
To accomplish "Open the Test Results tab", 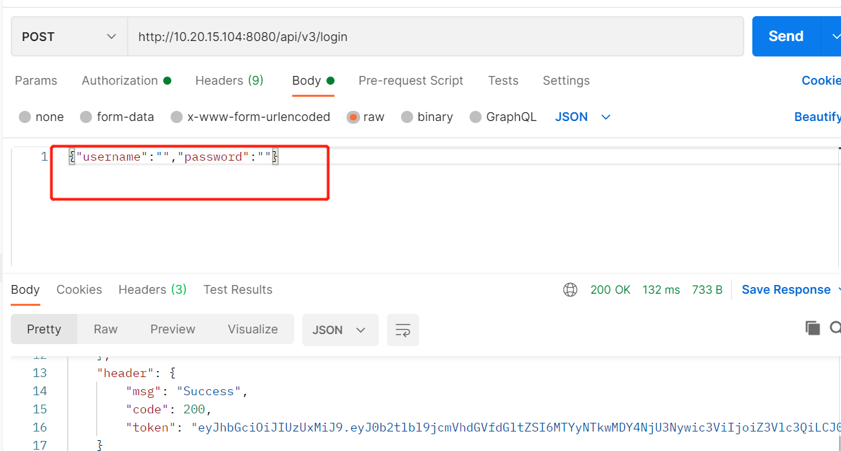I will coord(238,290).
